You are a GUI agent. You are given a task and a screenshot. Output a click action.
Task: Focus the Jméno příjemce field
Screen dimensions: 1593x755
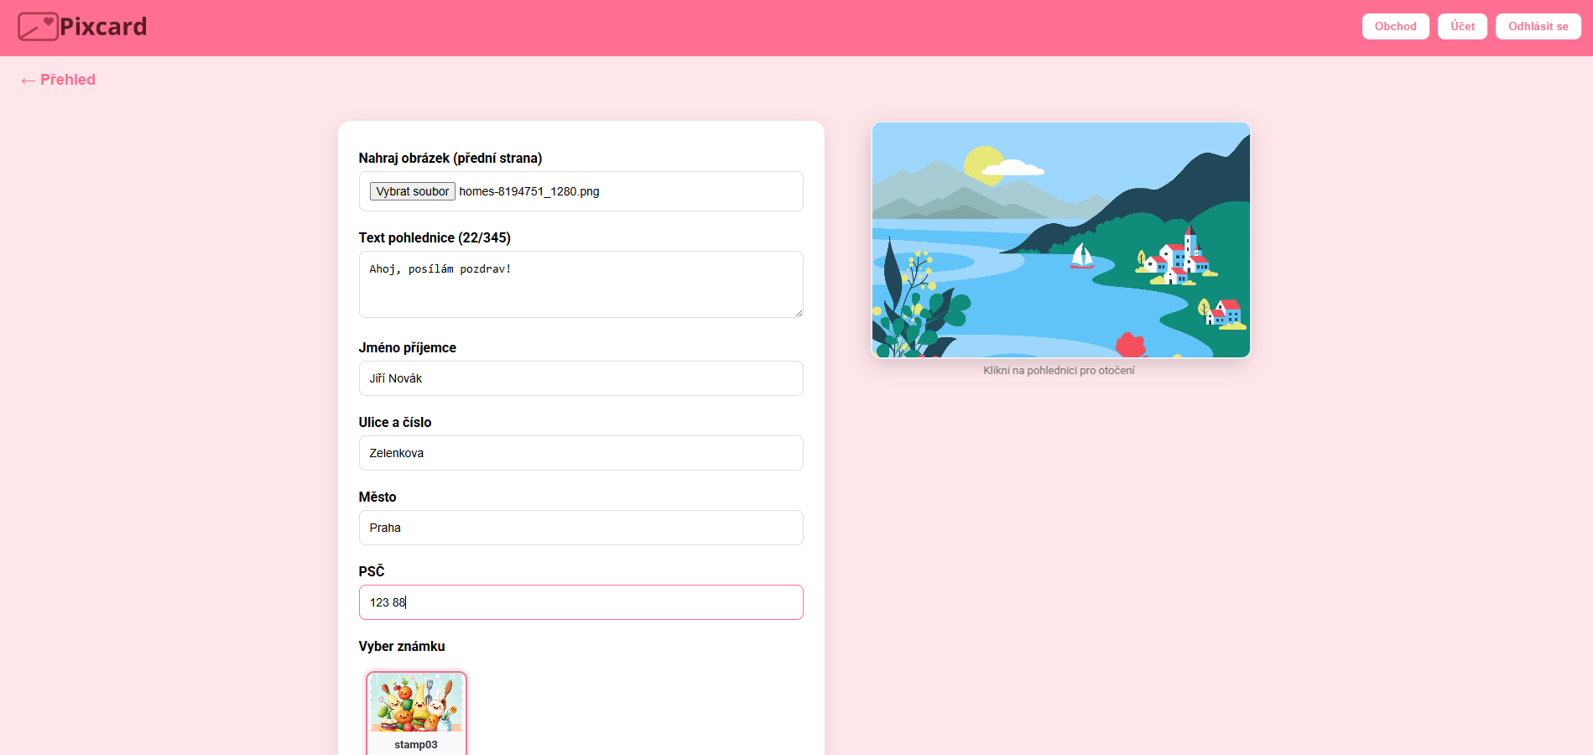pyautogui.click(x=580, y=378)
